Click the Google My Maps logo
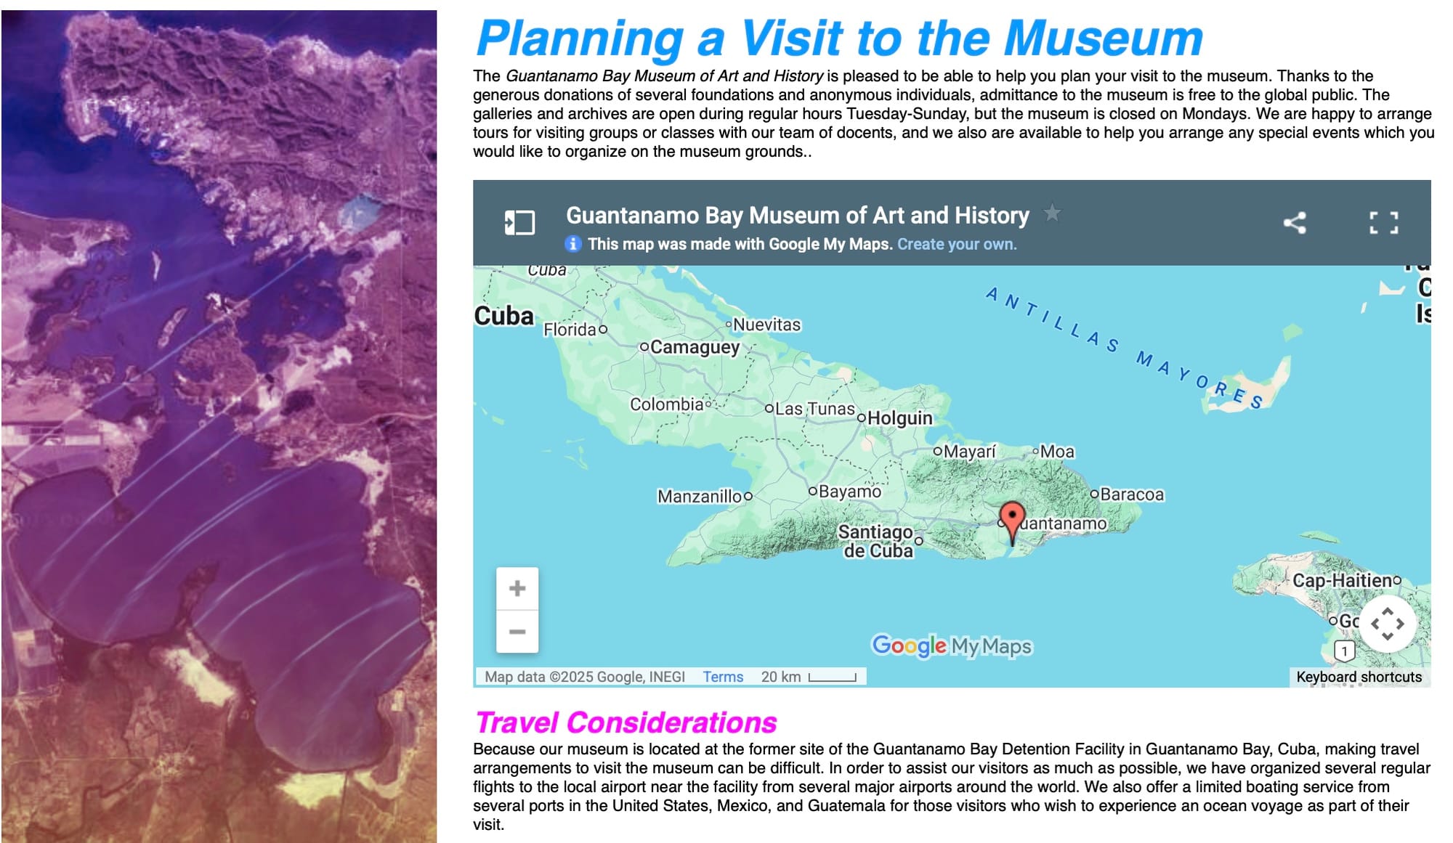The width and height of the screenshot is (1453, 843). coord(951,646)
